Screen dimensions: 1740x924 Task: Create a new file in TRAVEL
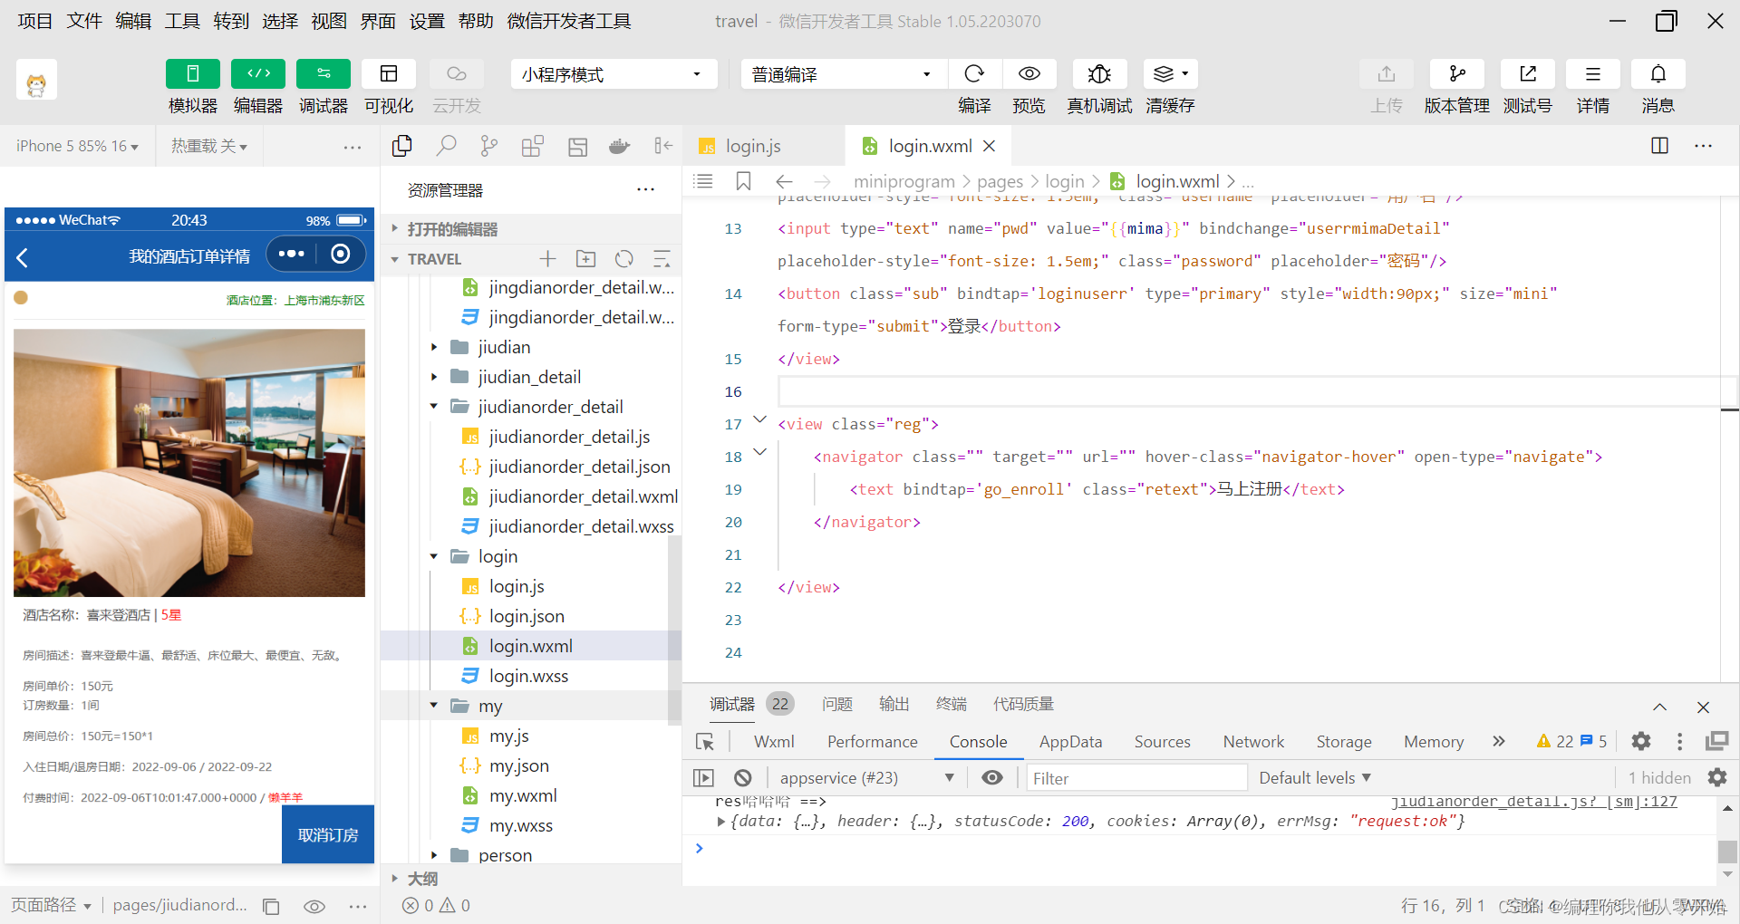tap(547, 259)
